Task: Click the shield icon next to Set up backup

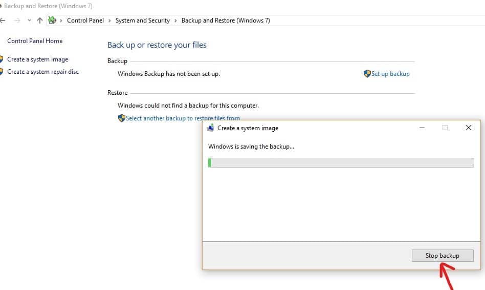Action: 367,74
